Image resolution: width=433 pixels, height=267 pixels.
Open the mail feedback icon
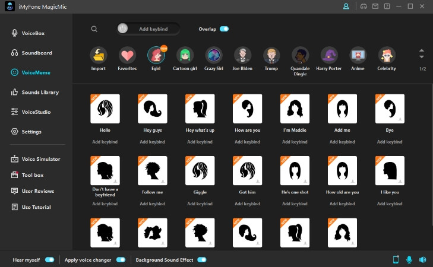tap(375, 7)
